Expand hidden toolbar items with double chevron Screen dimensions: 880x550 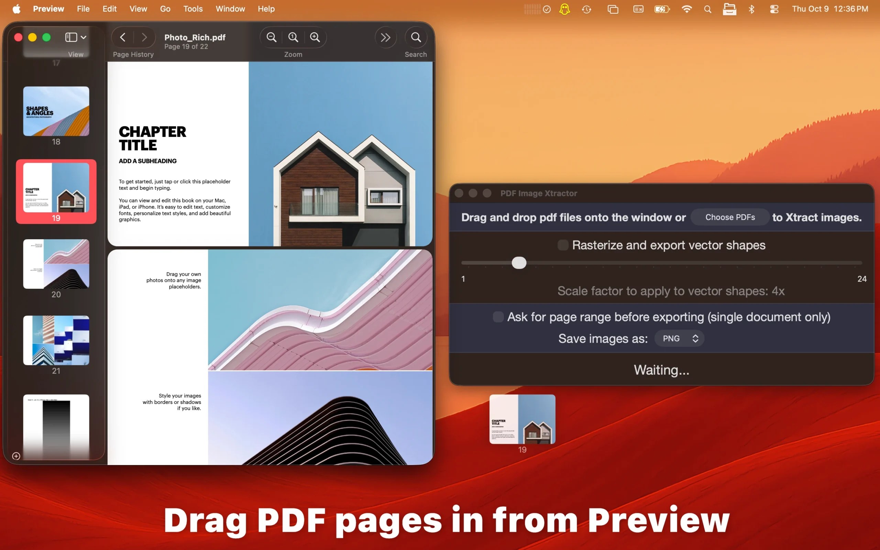[x=385, y=37]
